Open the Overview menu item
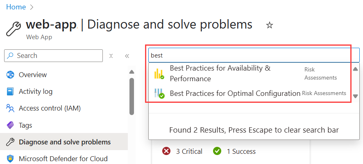This screenshot has width=363, height=164. (x=33, y=75)
